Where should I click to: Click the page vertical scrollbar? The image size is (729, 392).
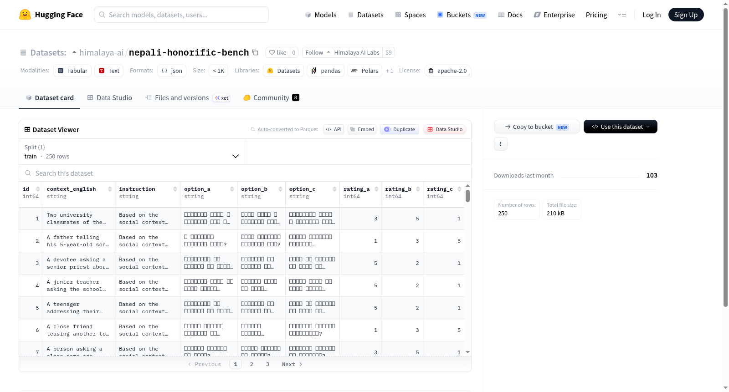tap(725, 157)
